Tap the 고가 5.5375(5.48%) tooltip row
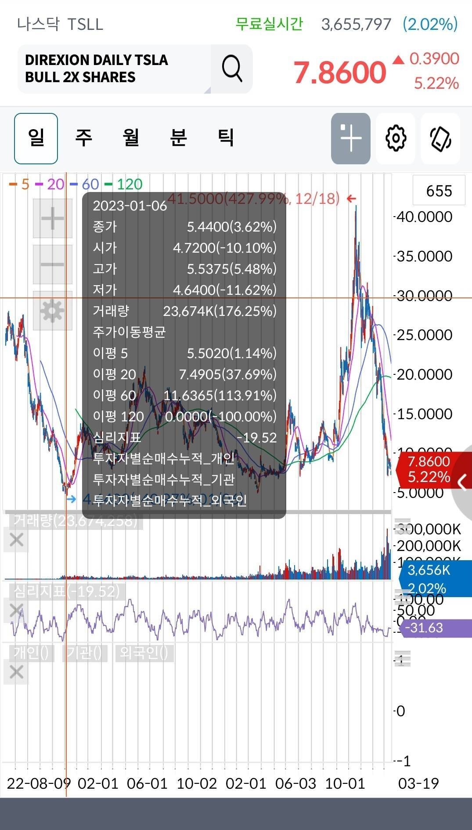This screenshot has height=830, width=472. [x=184, y=269]
